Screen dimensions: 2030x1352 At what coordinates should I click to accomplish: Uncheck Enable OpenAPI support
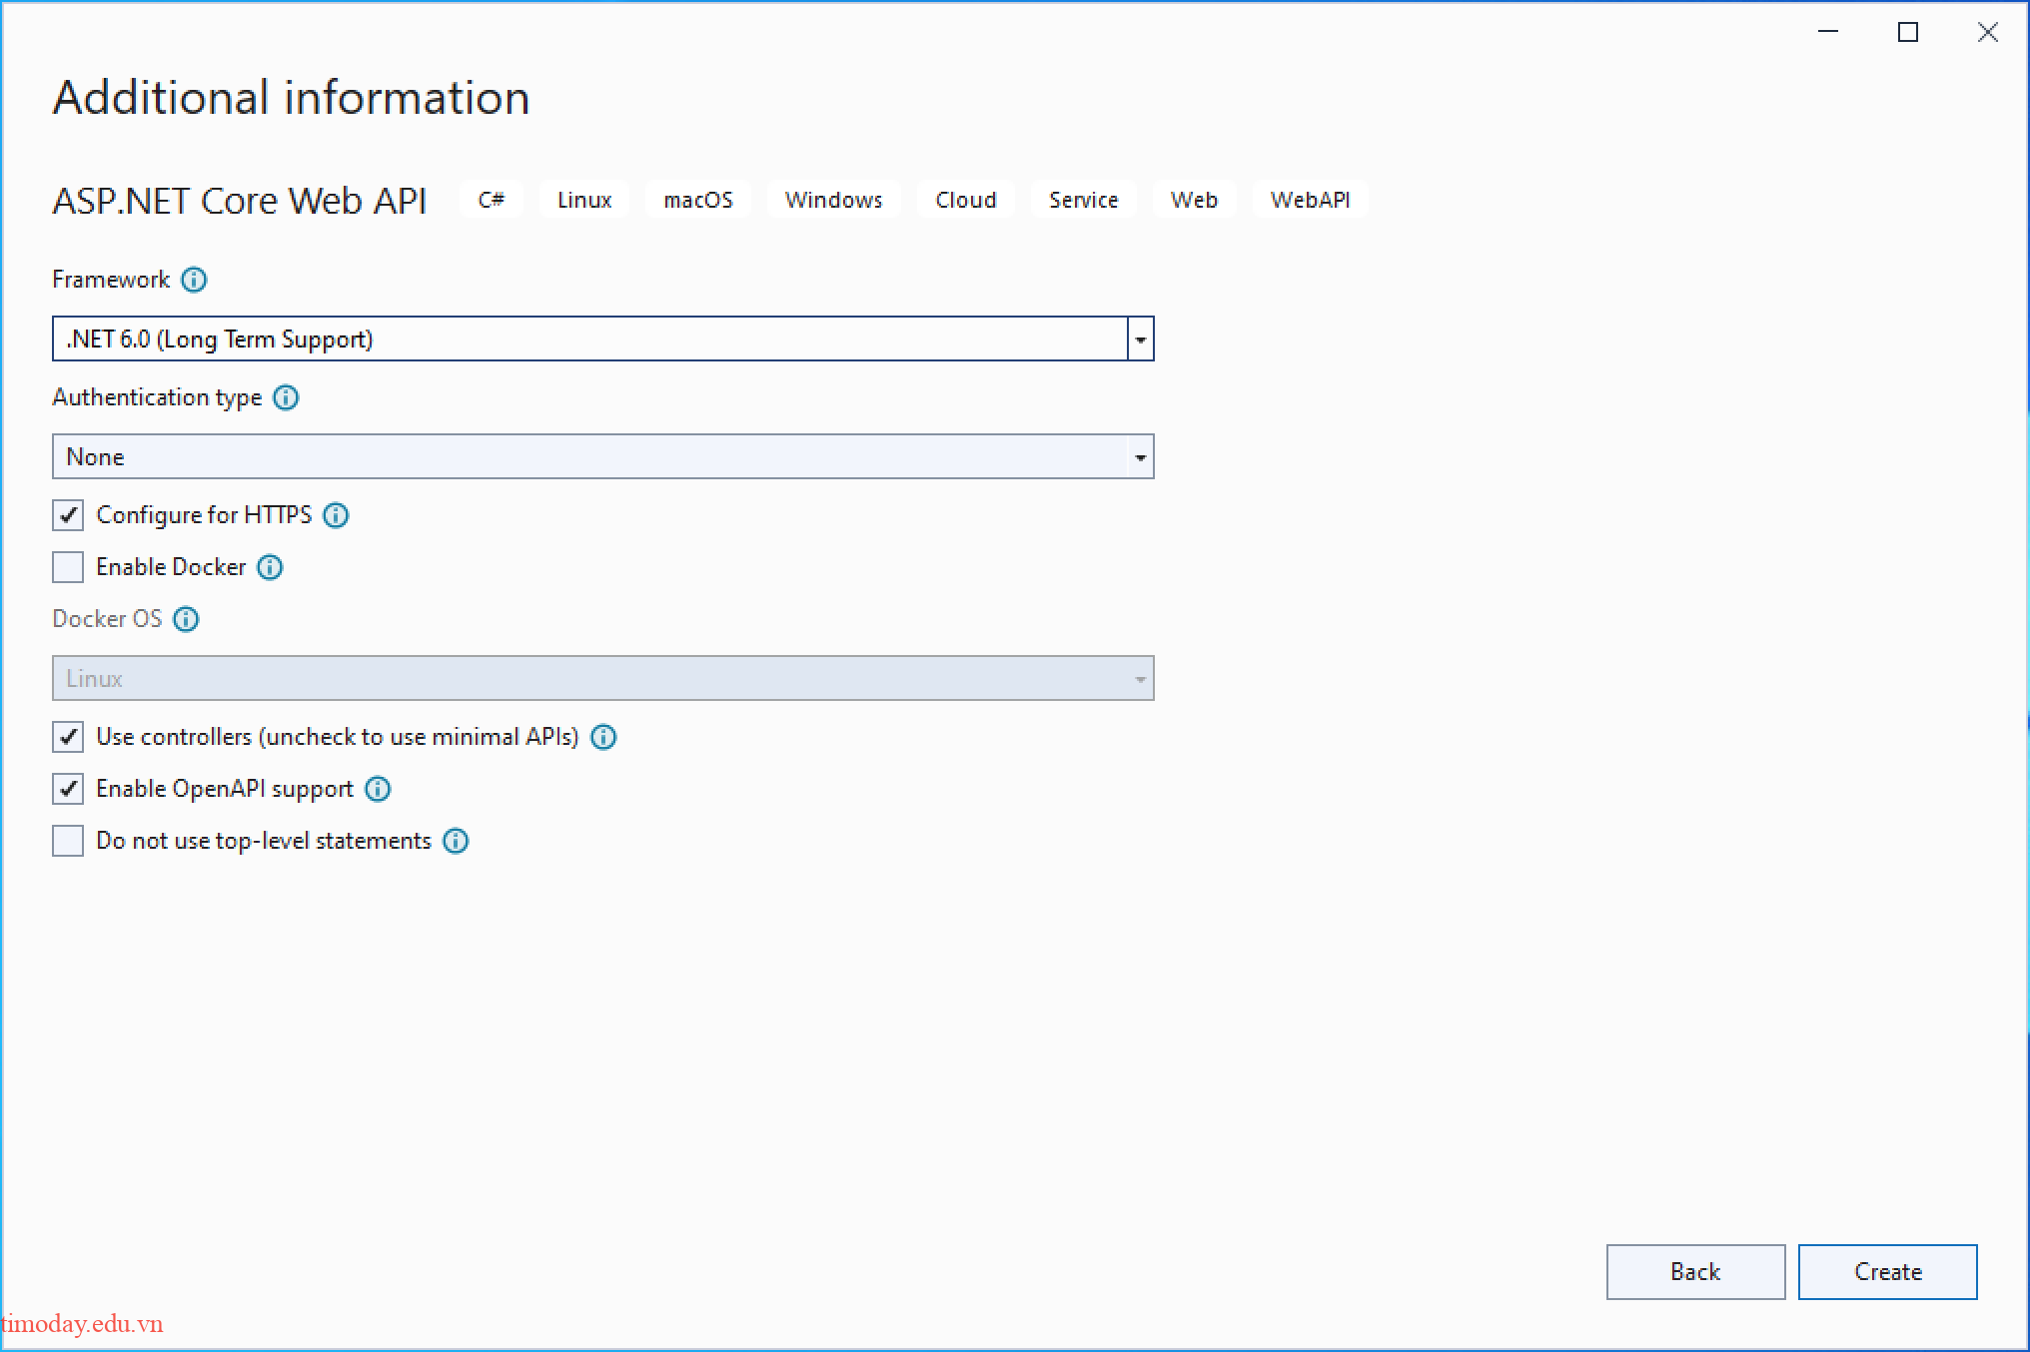click(x=67, y=789)
